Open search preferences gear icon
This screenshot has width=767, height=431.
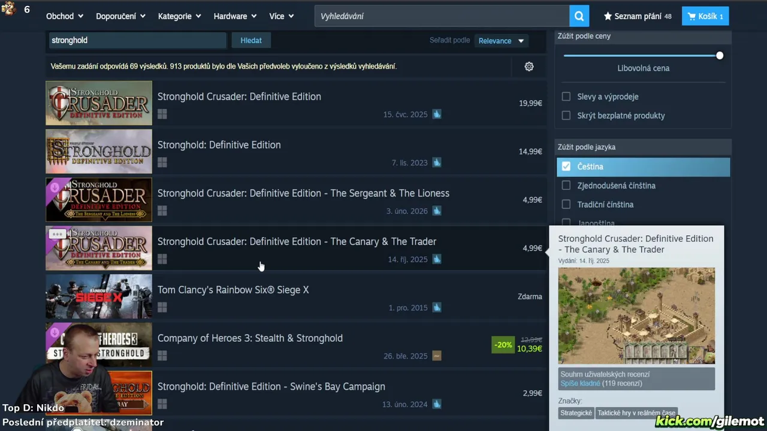[x=529, y=66]
